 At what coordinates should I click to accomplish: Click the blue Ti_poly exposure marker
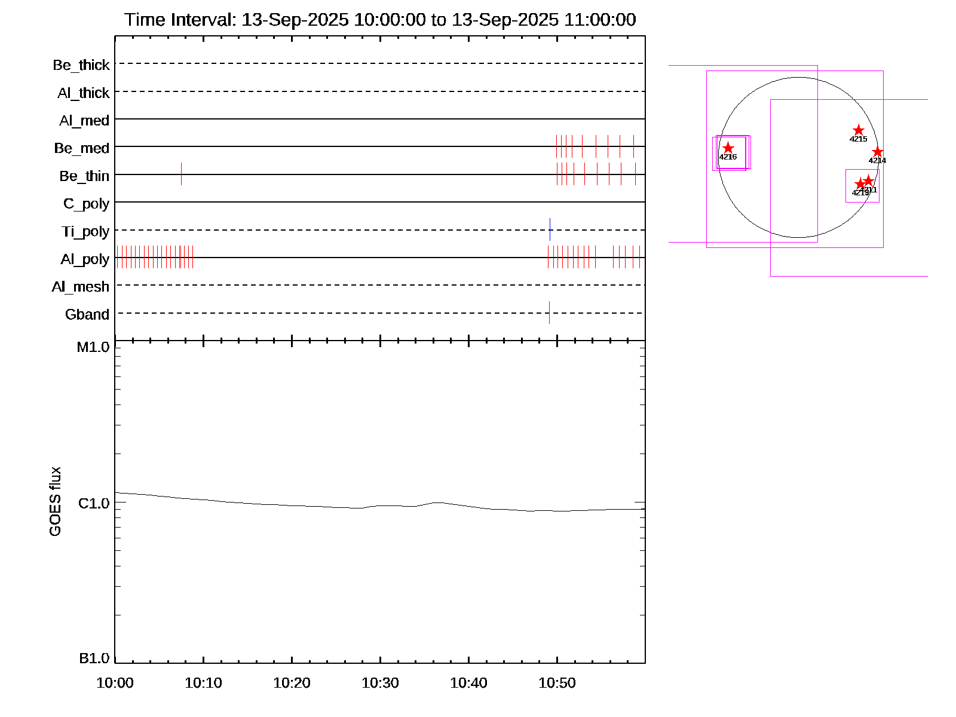tap(550, 229)
